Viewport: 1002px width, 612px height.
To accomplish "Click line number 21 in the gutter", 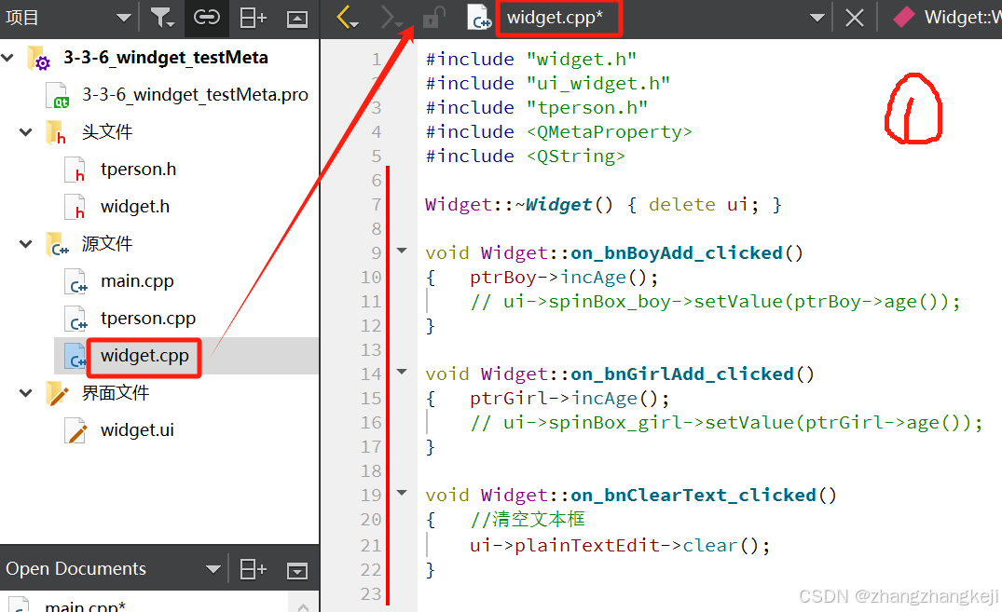I will click(x=371, y=546).
